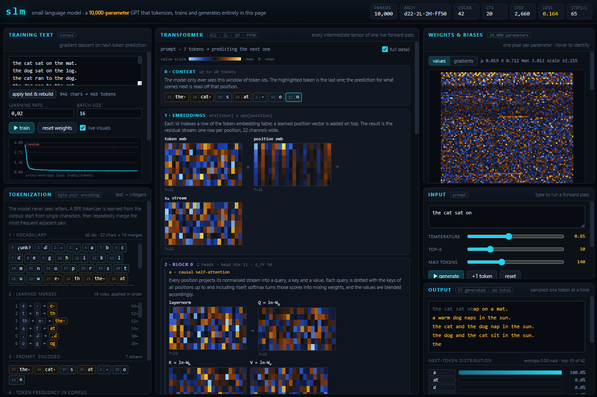Viewport: 597px width, 397px height.
Task: Click the Transformer panel scrollbar
Action: pos(417,88)
